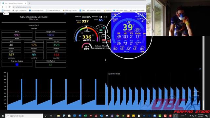Open the Analytics bookmark

click(x=108, y=10)
